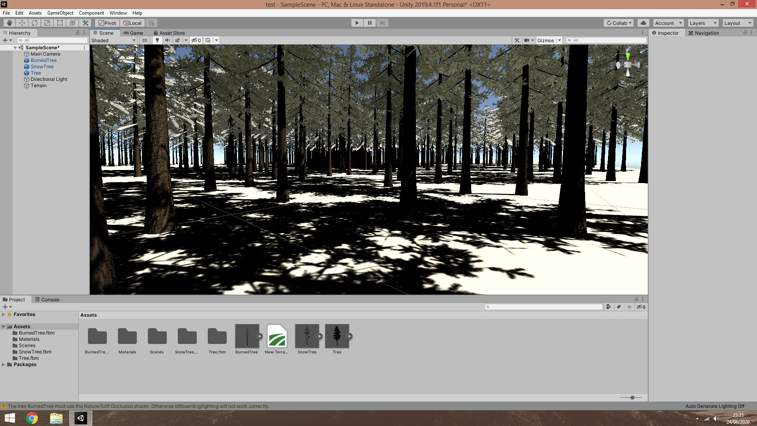Select the Scale tool
This screenshot has height=426, width=757.
point(47,23)
